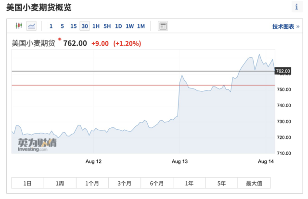Open the table view icon in toolbar
This screenshot has height=199, width=308.
(163, 26)
